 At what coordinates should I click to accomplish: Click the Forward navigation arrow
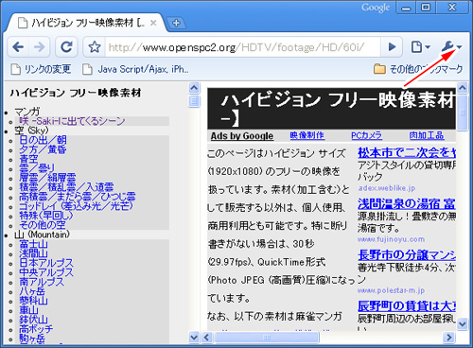click(x=39, y=47)
